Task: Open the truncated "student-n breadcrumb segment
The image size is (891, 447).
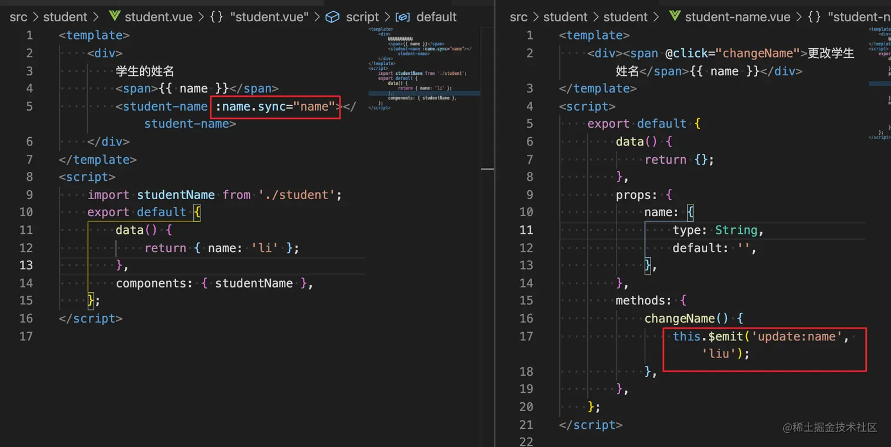Action: tap(859, 17)
